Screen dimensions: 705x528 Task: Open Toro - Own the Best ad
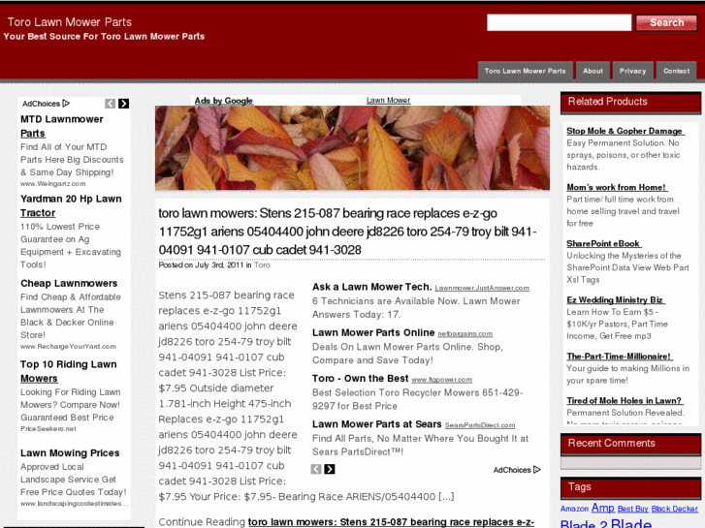[x=360, y=379]
